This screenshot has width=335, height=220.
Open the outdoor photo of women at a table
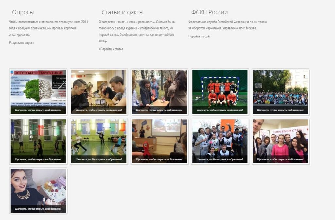point(159,92)
